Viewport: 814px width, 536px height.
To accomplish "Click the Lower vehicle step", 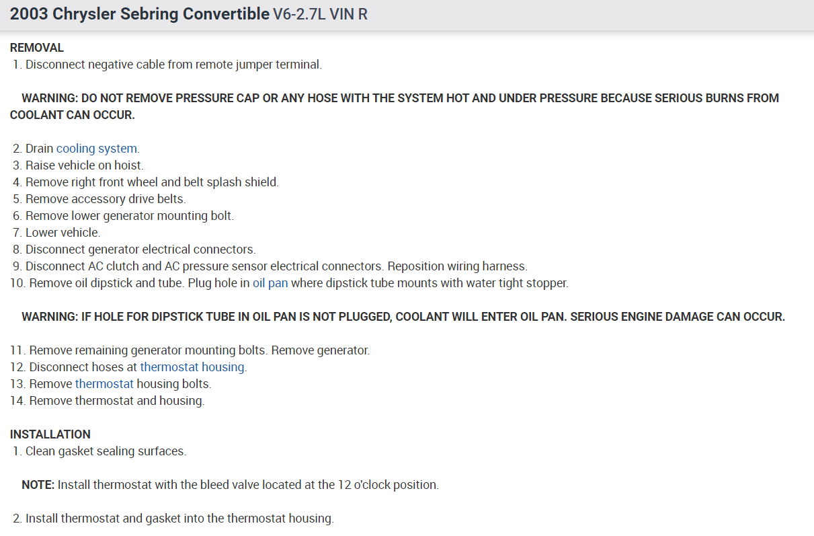I will click(x=63, y=233).
